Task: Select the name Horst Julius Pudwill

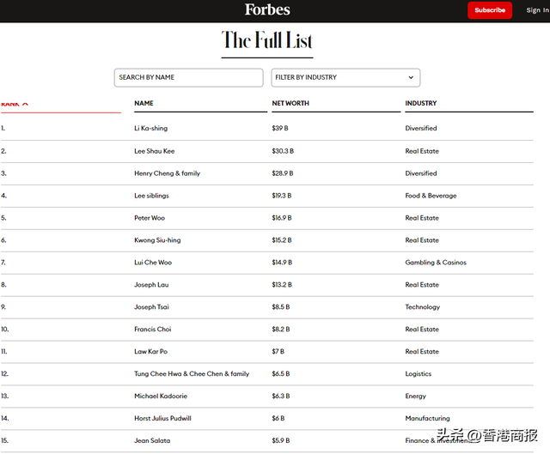Action: 162,418
